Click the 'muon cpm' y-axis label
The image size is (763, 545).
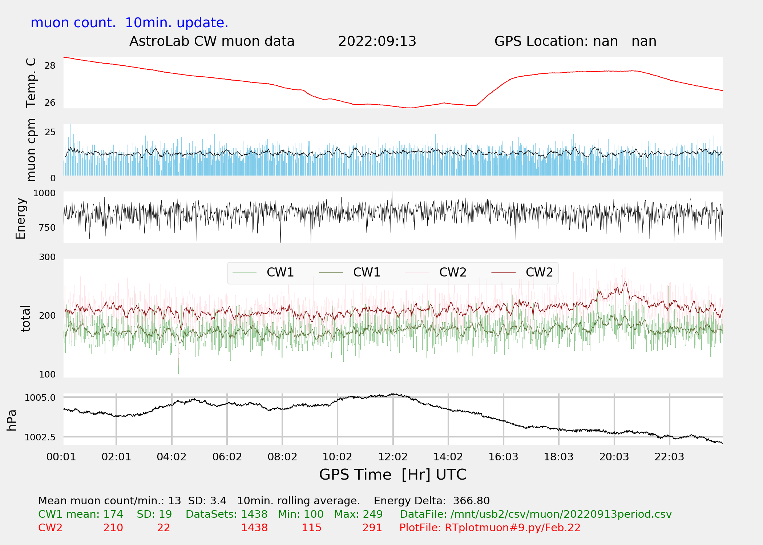31,150
